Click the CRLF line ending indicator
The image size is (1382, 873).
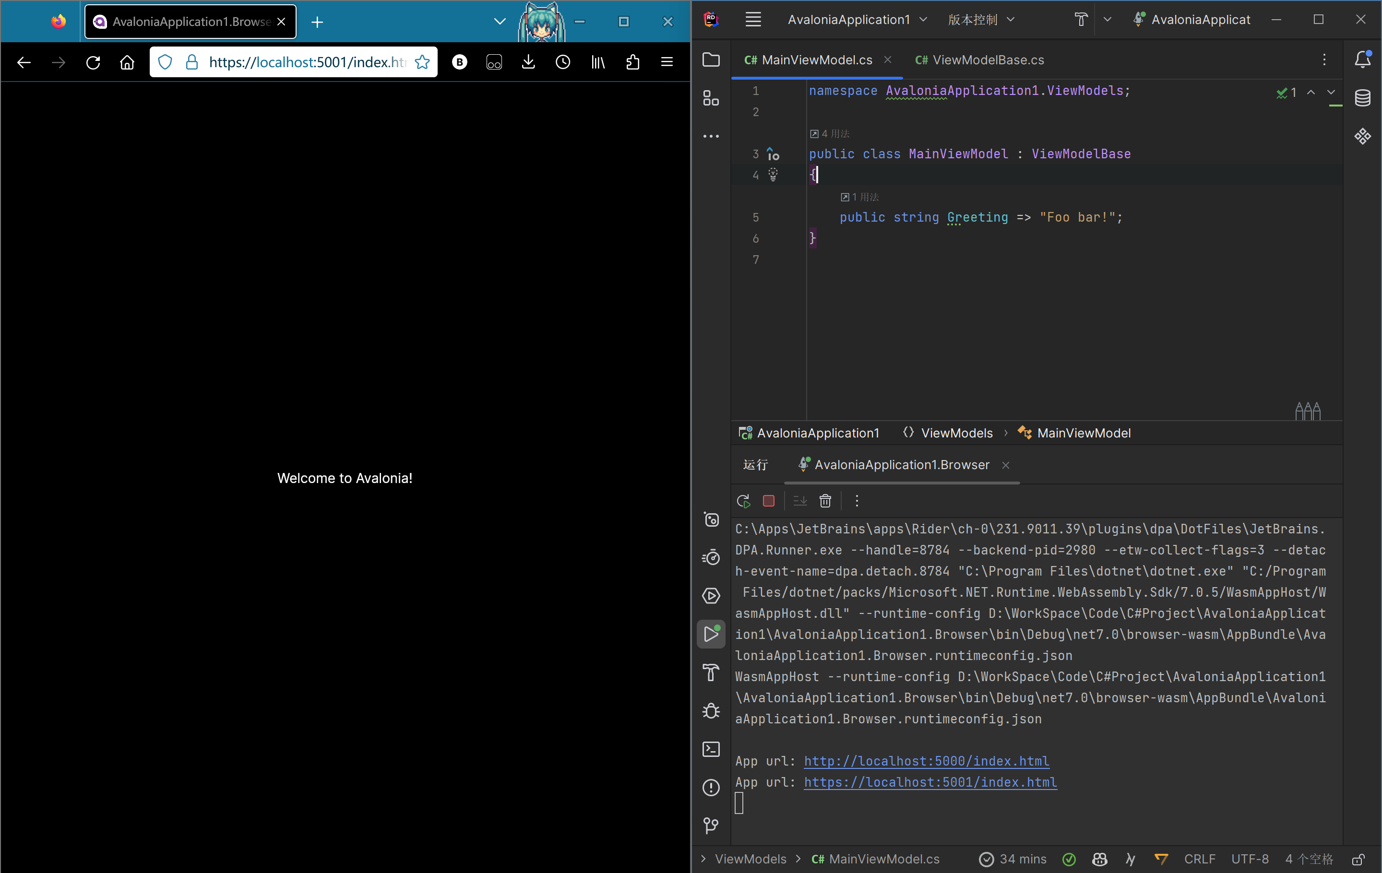pyautogui.click(x=1200, y=859)
